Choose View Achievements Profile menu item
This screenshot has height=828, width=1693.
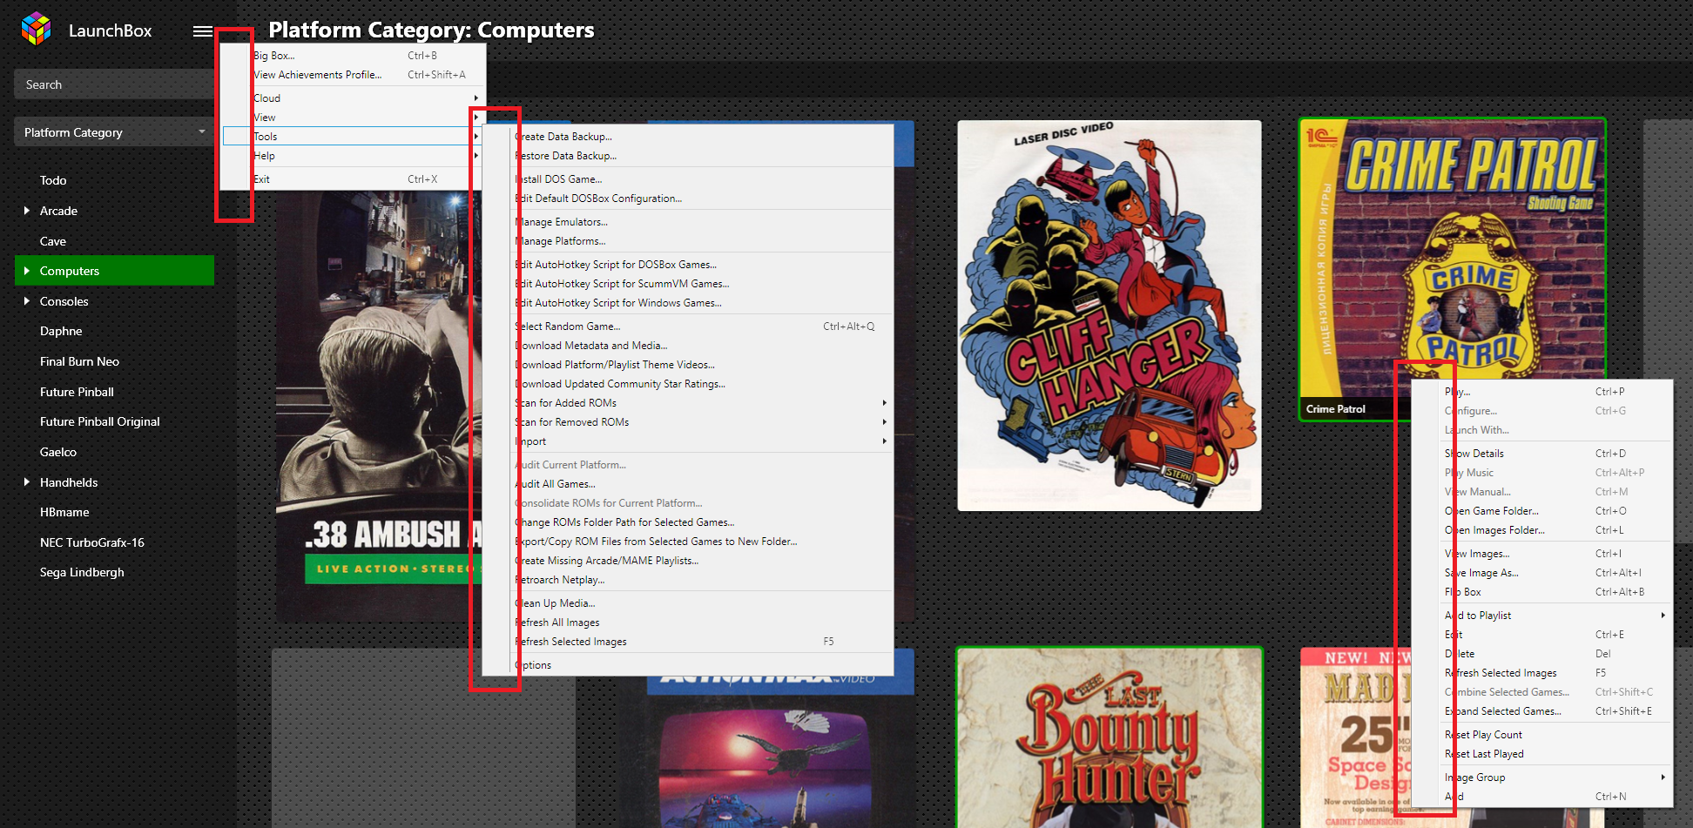[x=353, y=75]
